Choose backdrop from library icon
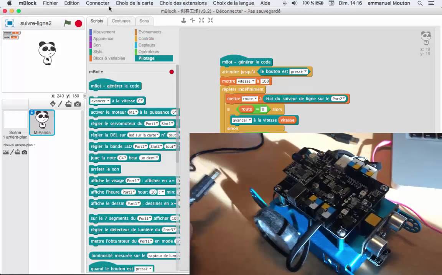The image size is (442, 275). 6,152
